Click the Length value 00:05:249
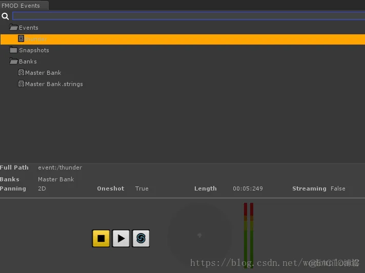This screenshot has height=273, width=365. click(x=248, y=188)
